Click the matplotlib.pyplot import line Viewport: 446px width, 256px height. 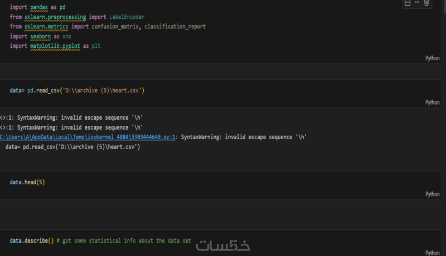click(55, 46)
